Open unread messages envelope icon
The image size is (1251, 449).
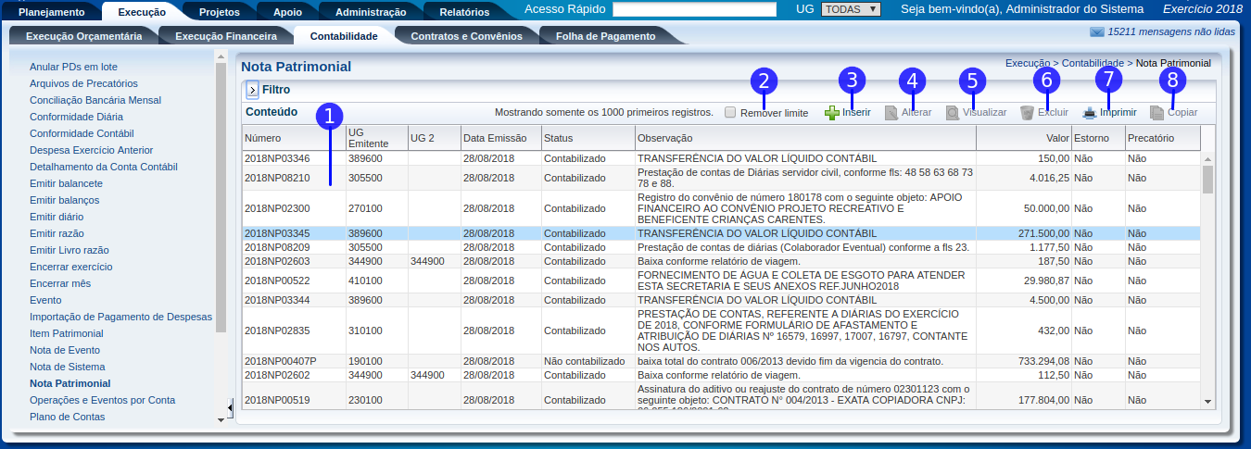tap(1097, 31)
